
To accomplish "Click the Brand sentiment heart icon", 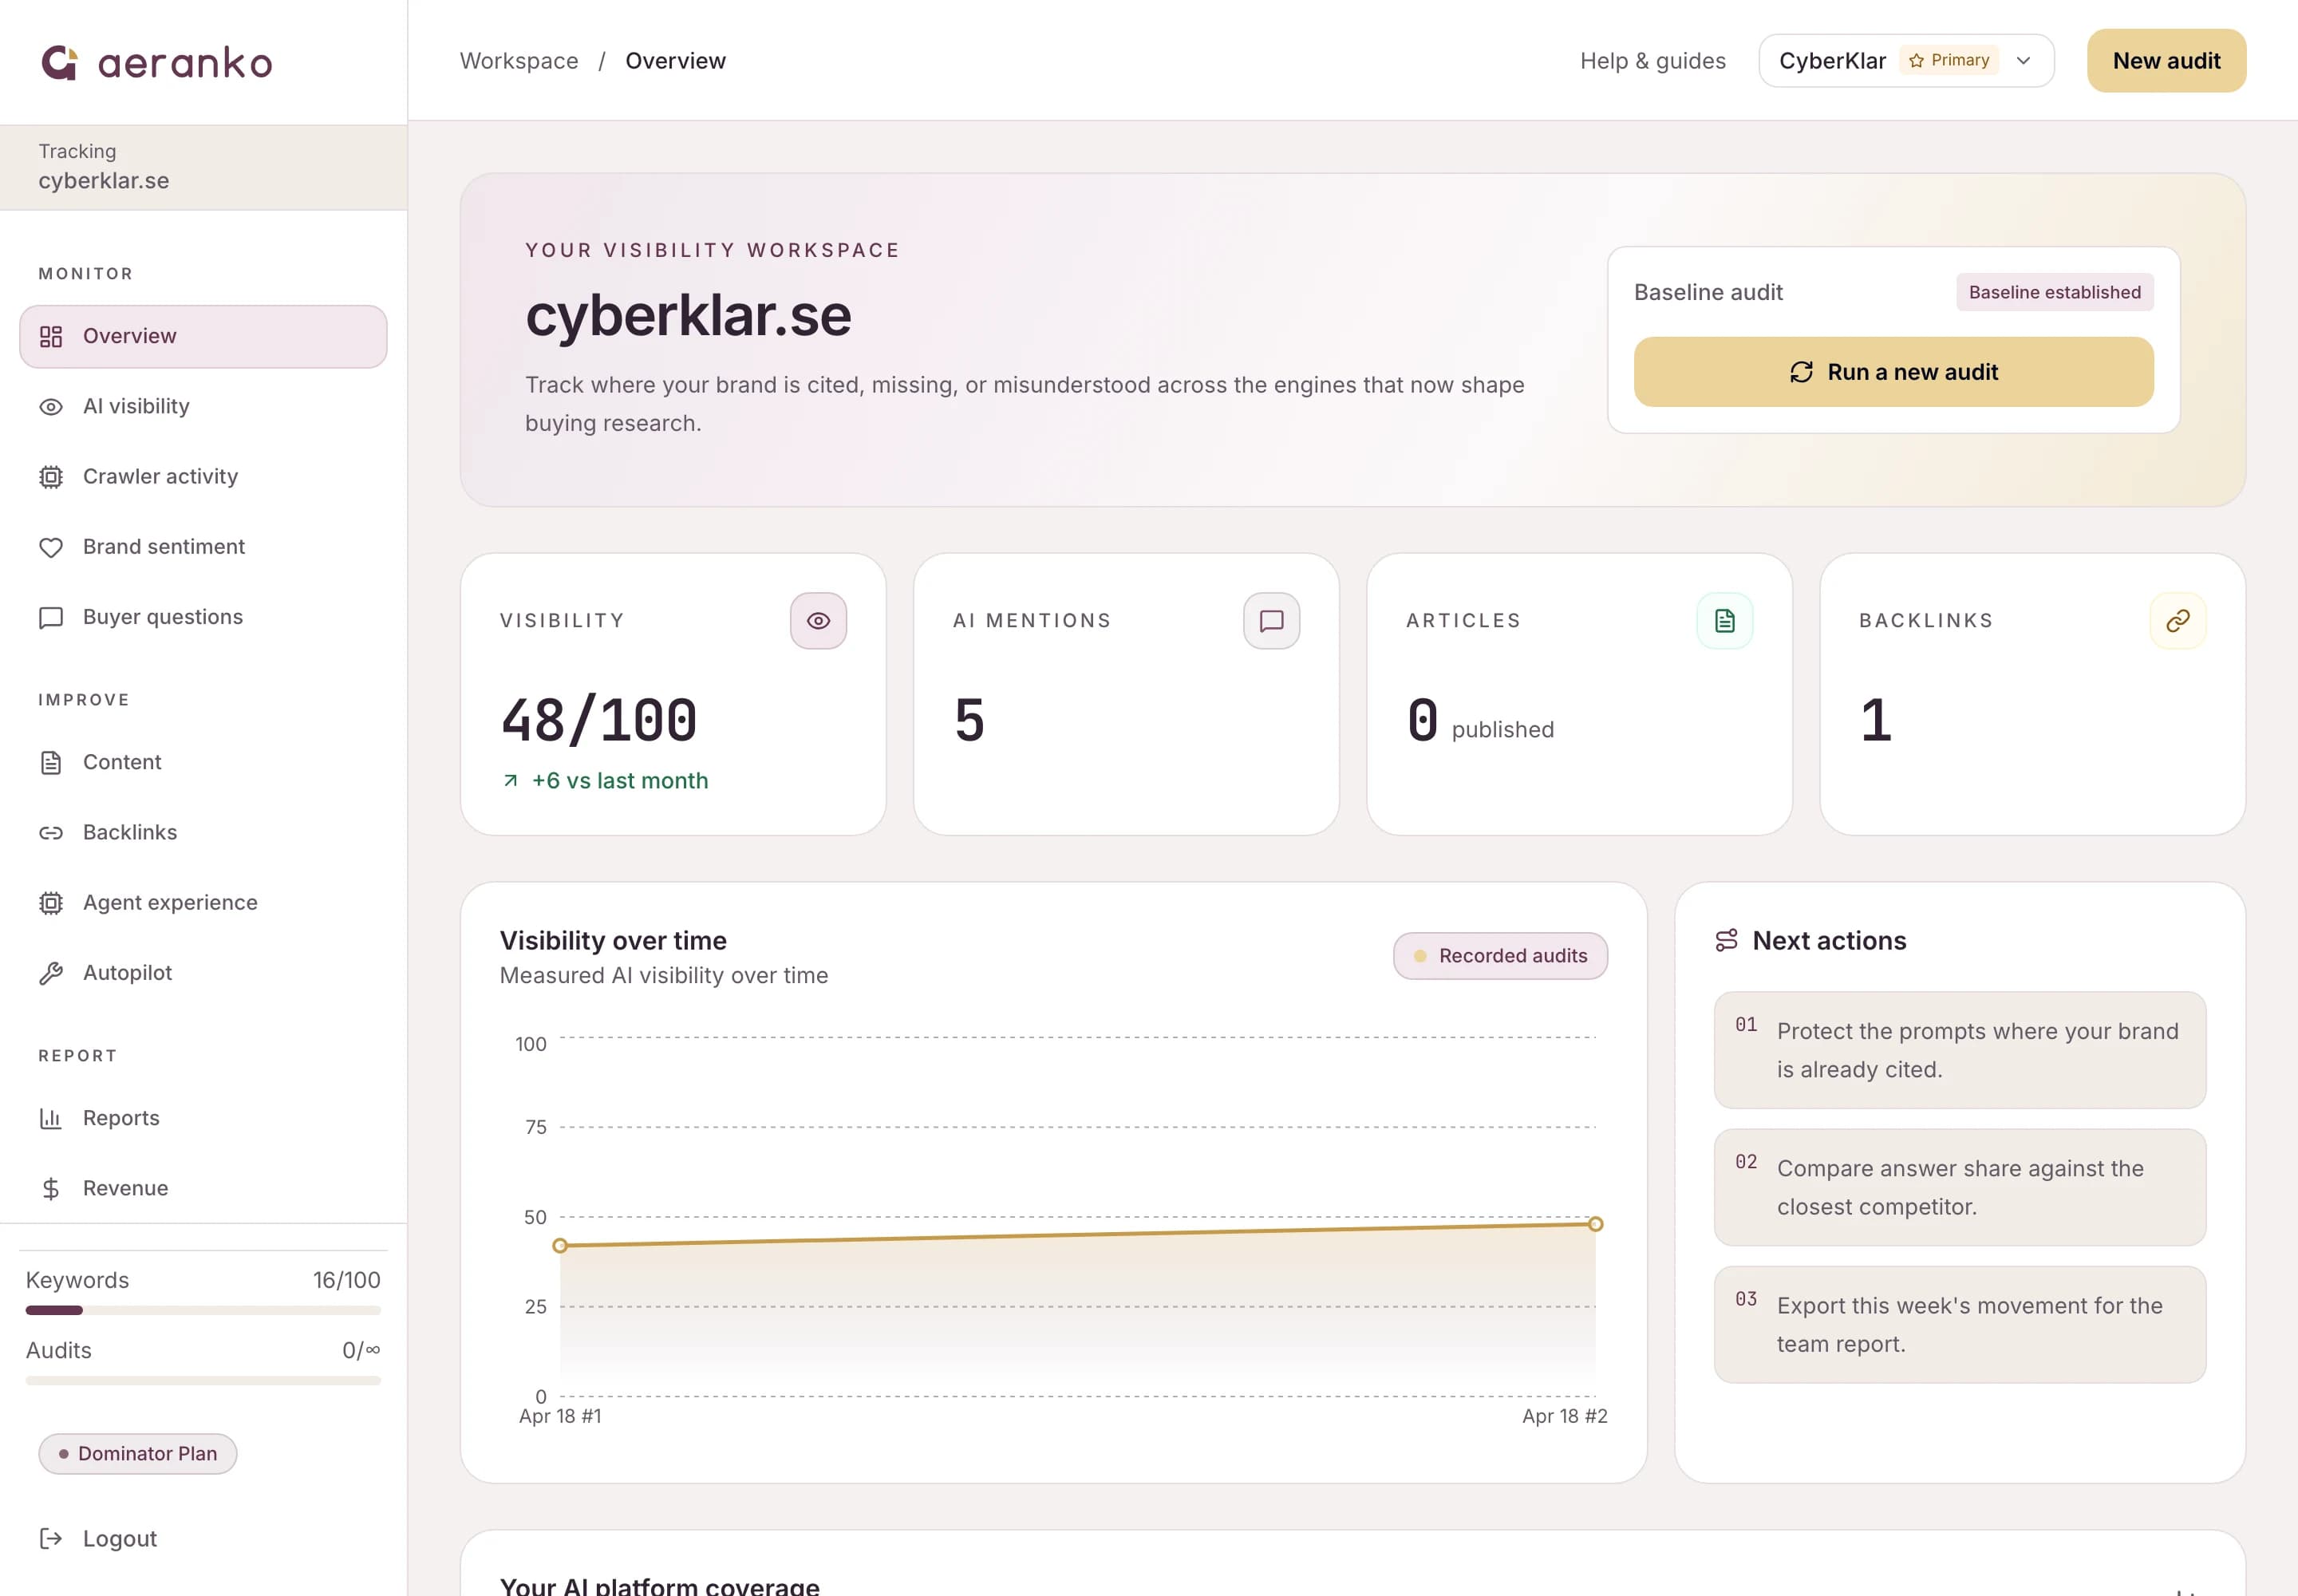I will pos(51,547).
